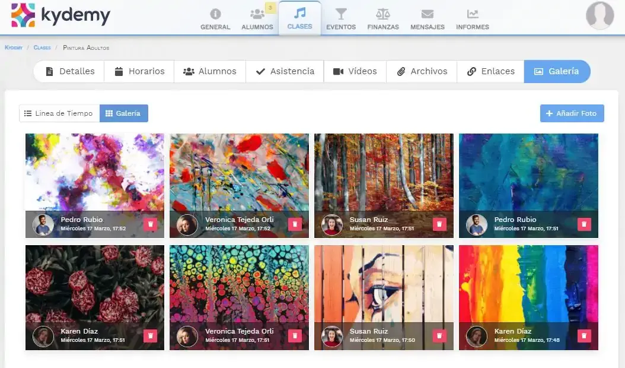Select the Galería grid view toggle
Image resolution: width=625 pixels, height=368 pixels.
123,113
